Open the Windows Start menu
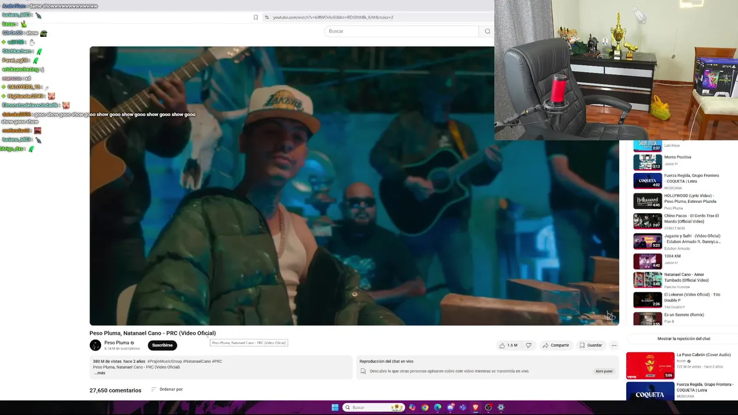The height and width of the screenshot is (415, 738). click(335, 408)
